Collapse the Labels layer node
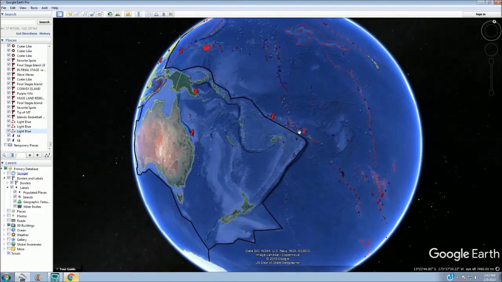The width and height of the screenshot is (502, 282). tap(7, 188)
